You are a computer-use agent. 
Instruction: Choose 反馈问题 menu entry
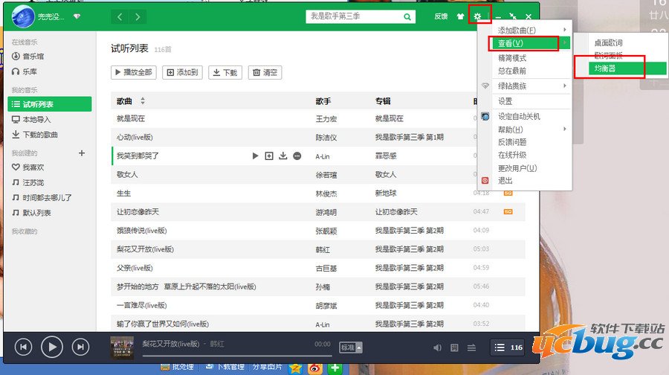(512, 142)
